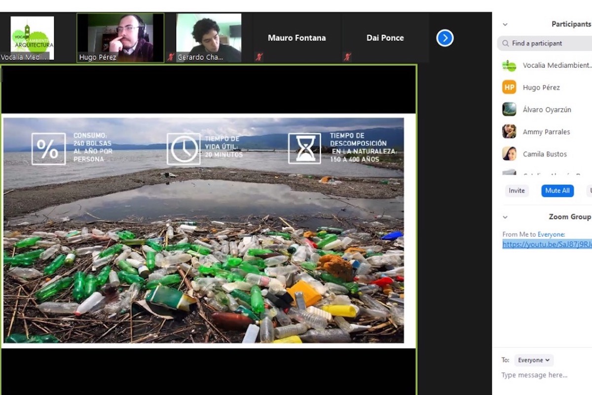592x395 pixels.
Task: Click the percent consumption icon on slide
Action: point(48,149)
